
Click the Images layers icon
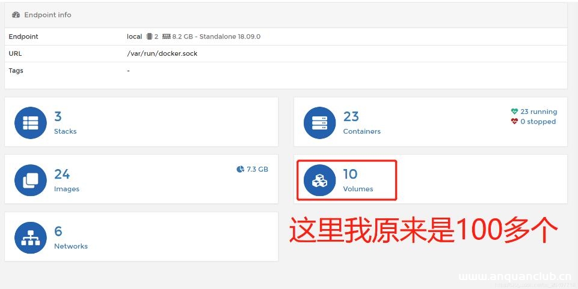pyautogui.click(x=31, y=180)
